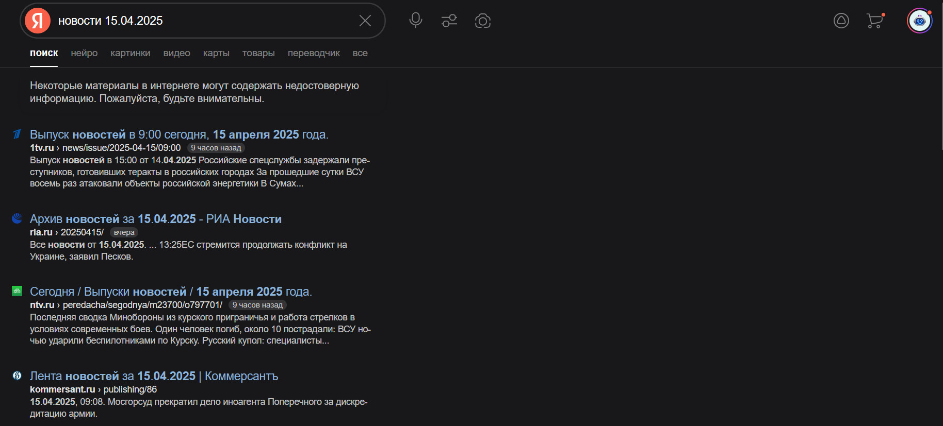Click the Российские спецслужбы snippet text
Screen dimensions: 943x426
coord(200,172)
